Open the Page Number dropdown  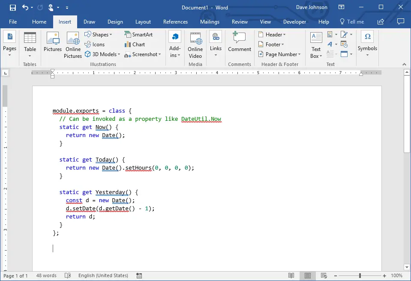279,54
